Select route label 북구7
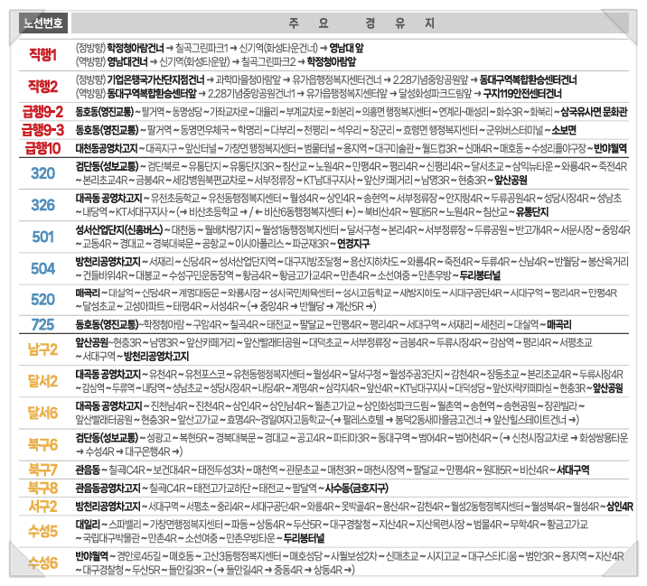The width and height of the screenshot is (647, 586). point(42,470)
